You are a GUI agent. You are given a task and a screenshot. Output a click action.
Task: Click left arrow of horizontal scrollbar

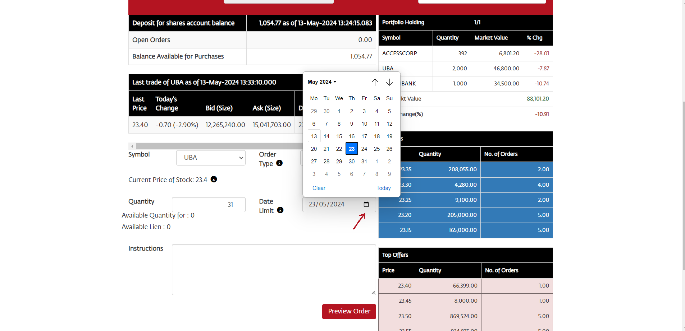[x=132, y=146]
